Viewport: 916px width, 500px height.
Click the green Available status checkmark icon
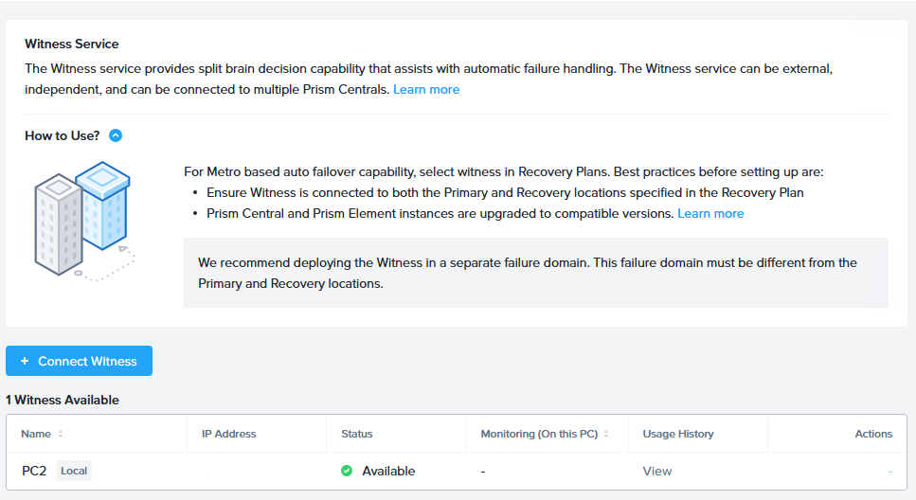click(x=347, y=471)
